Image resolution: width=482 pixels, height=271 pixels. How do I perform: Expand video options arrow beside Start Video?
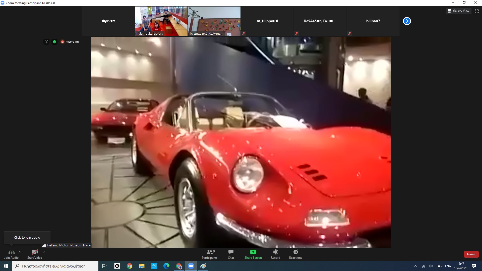pyautogui.click(x=44, y=252)
